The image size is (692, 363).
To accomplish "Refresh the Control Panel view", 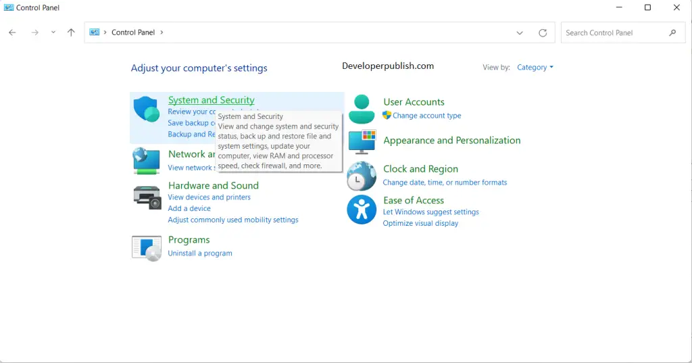I will [x=543, y=32].
